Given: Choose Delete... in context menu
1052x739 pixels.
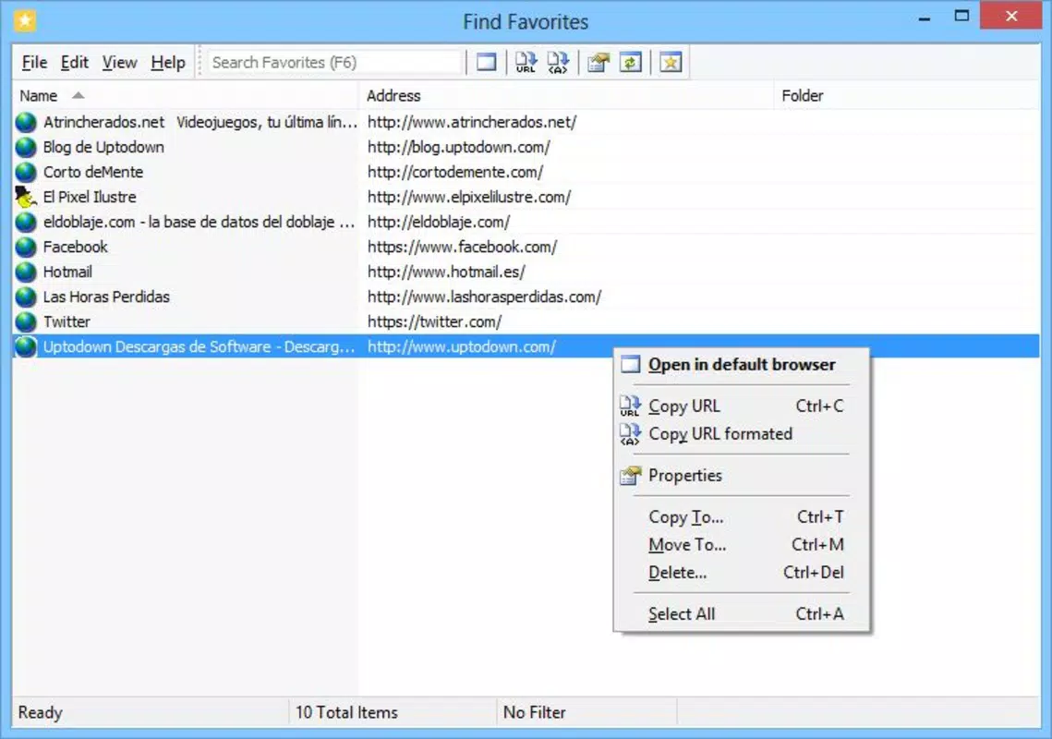Looking at the screenshot, I should [742, 573].
